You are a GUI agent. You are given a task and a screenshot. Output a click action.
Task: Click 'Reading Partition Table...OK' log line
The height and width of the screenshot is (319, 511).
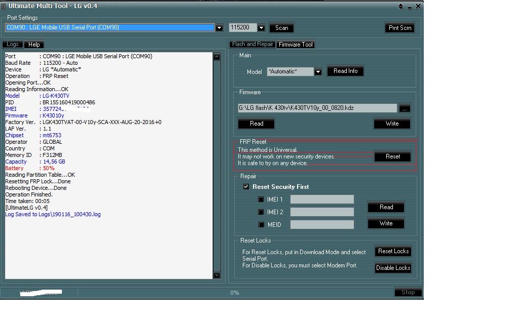40,175
